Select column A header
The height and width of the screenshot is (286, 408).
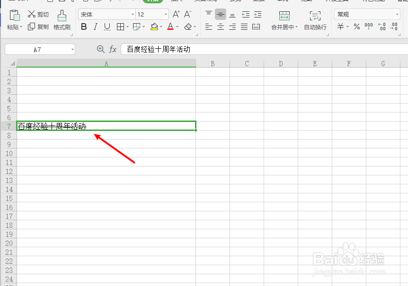pos(106,64)
